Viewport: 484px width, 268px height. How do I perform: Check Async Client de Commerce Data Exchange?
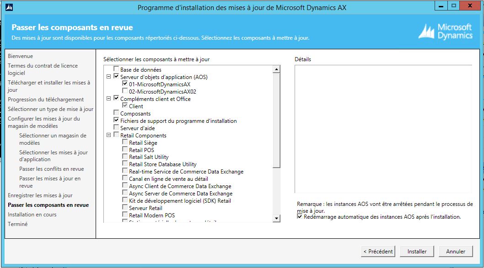point(125,185)
